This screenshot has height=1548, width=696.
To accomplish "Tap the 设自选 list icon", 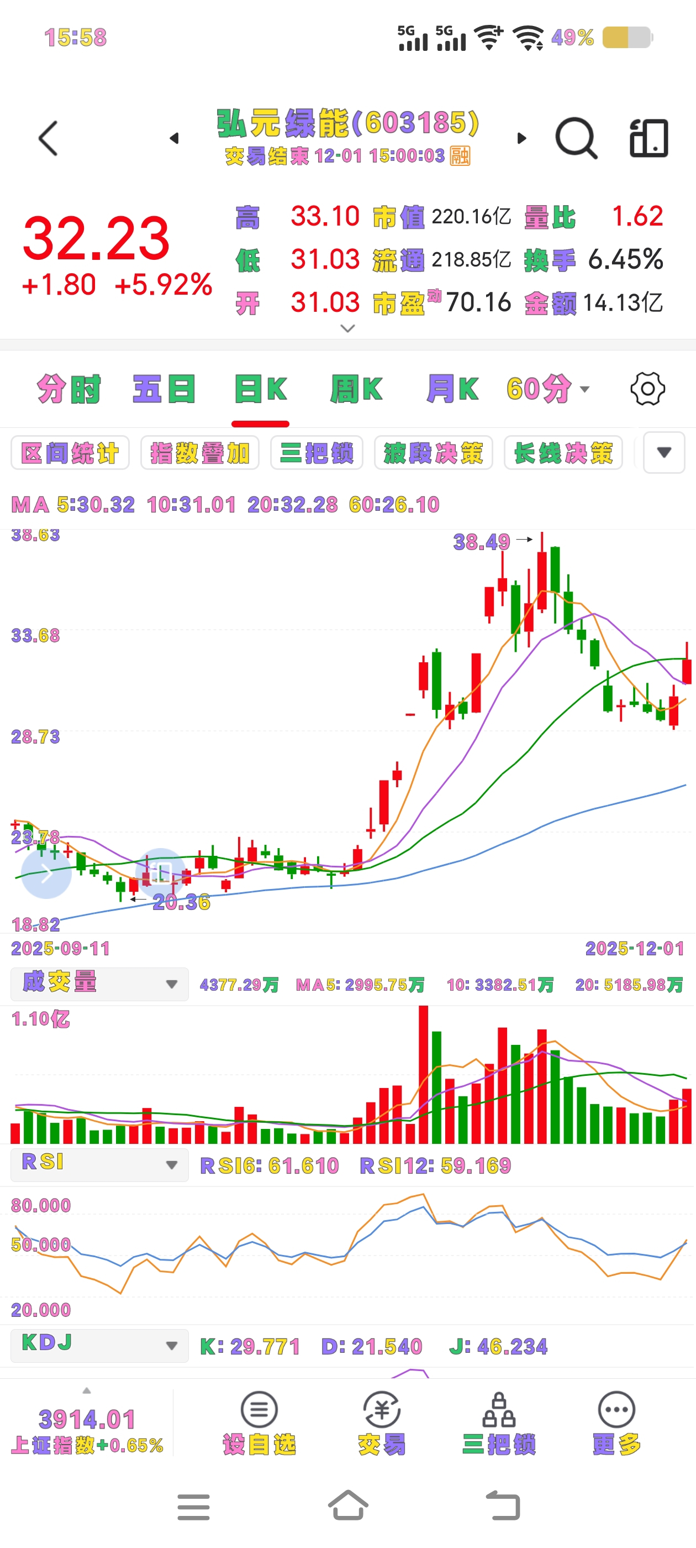I will [x=259, y=1410].
